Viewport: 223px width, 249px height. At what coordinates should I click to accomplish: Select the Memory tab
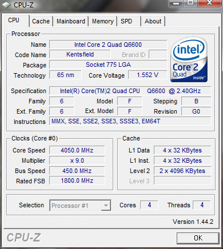point(103,21)
